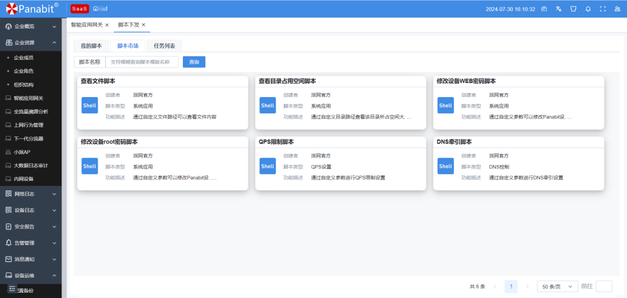Expand the 设备日志 sidebar menu
This screenshot has width=627, height=298.
point(31,210)
